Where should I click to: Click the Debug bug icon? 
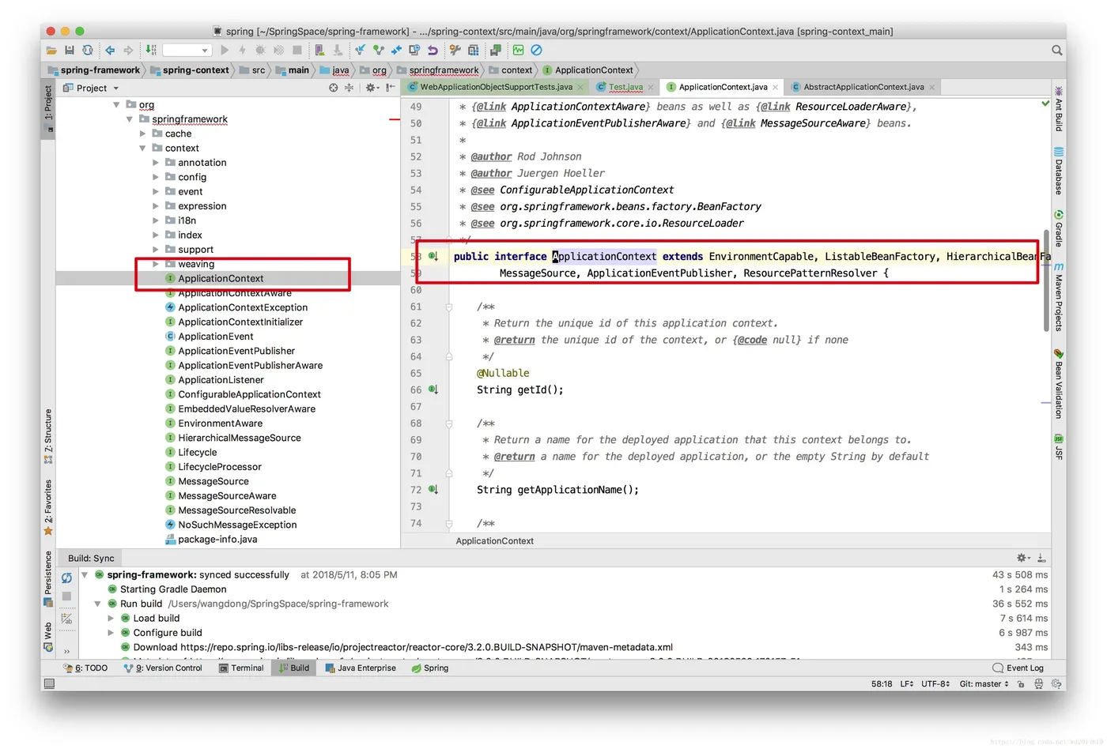260,51
